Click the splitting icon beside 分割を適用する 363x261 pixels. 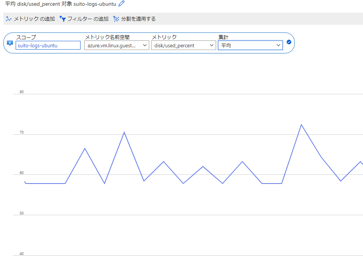point(116,19)
